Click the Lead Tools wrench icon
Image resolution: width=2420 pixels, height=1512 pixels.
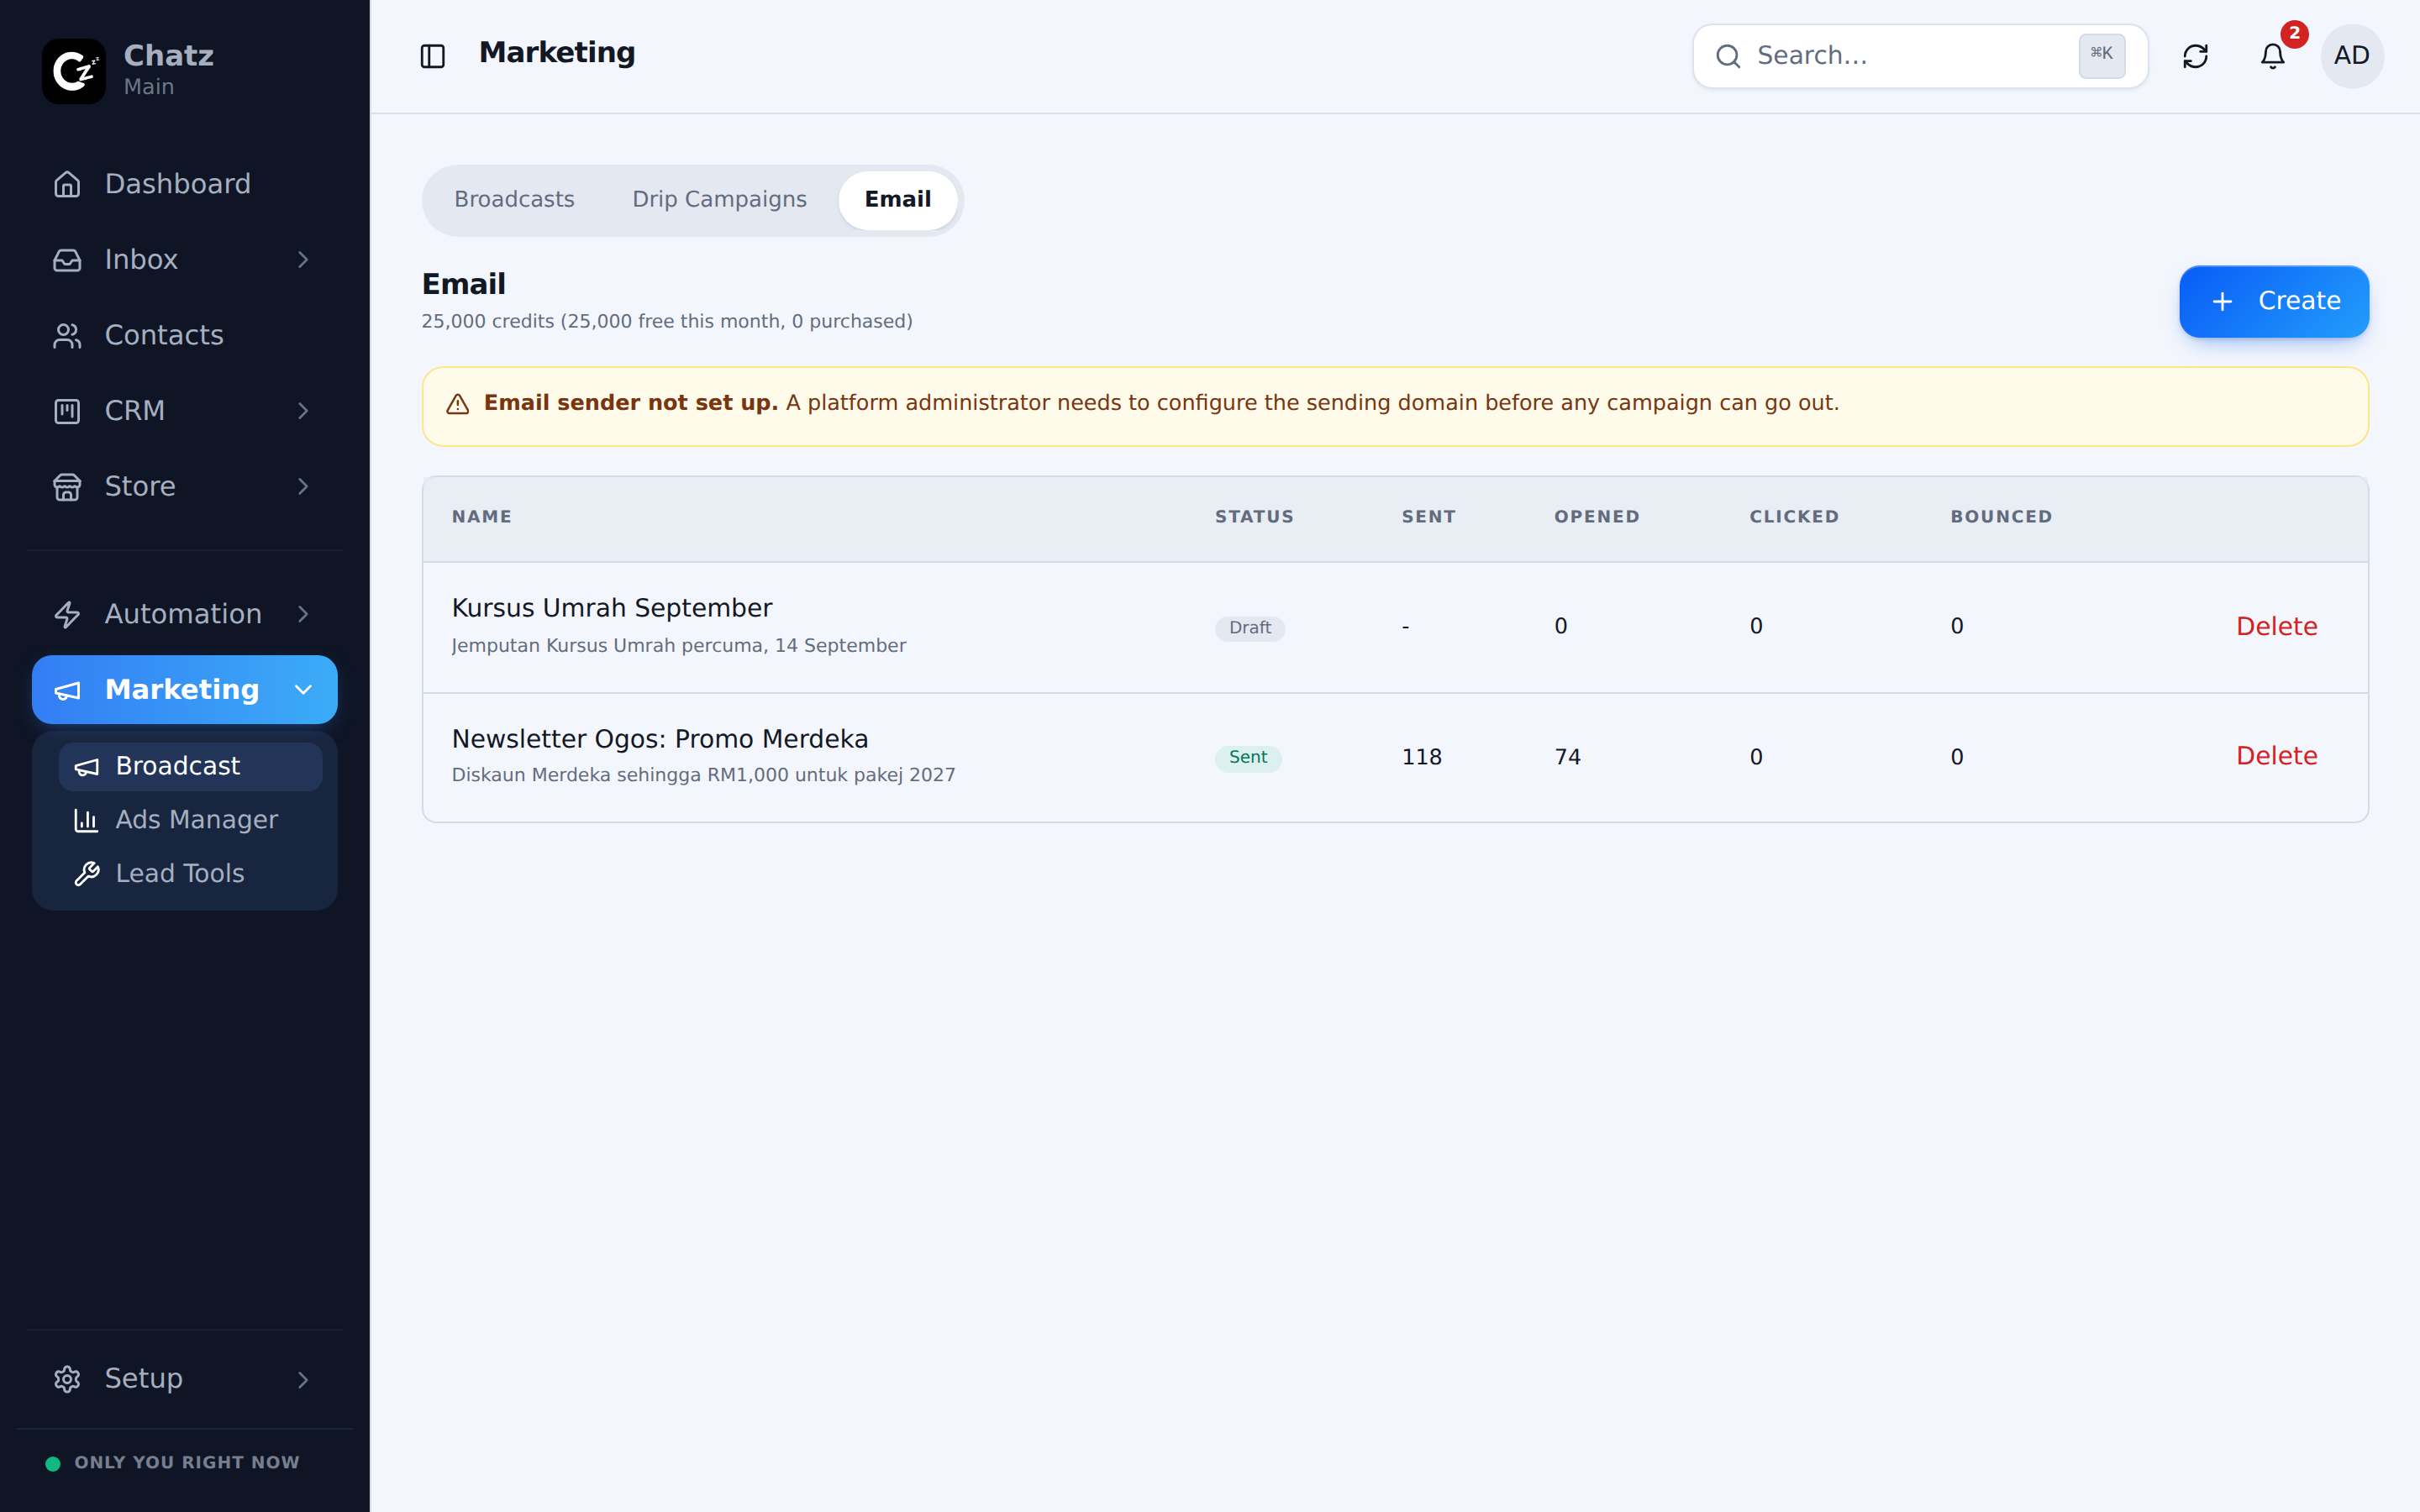87,874
